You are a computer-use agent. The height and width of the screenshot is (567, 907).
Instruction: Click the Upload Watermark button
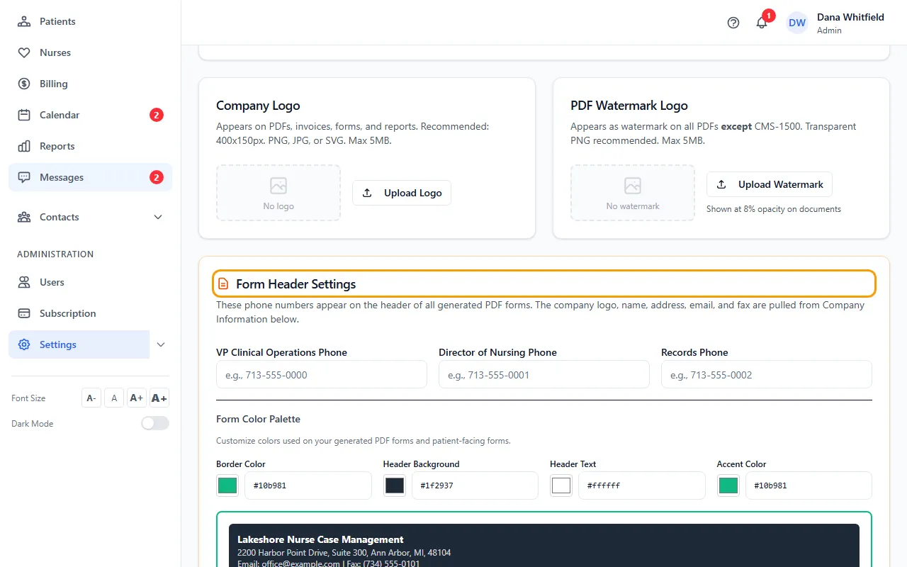click(x=770, y=184)
